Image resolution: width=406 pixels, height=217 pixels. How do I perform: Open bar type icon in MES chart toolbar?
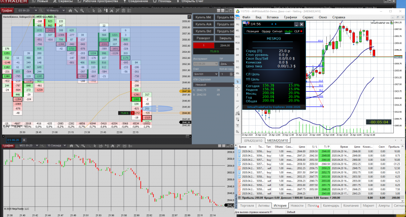point(71,146)
